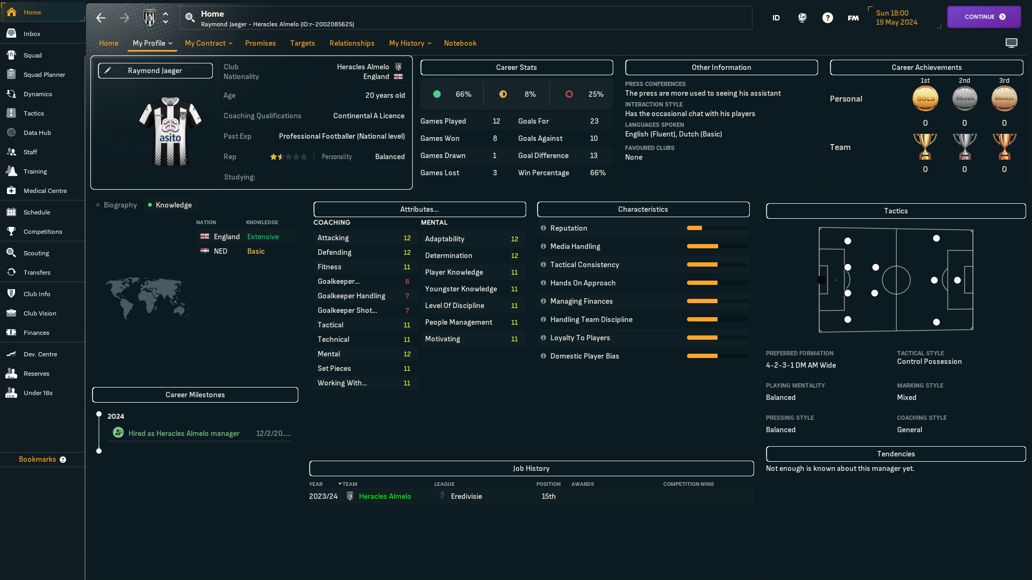Open the Career Achievements panel header
The image size is (1032, 580).
click(x=926, y=67)
